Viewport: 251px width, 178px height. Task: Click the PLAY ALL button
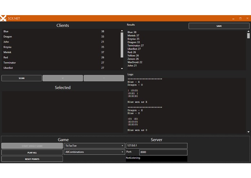tap(32, 153)
